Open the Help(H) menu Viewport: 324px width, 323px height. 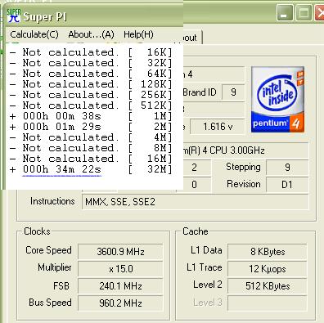tap(138, 34)
